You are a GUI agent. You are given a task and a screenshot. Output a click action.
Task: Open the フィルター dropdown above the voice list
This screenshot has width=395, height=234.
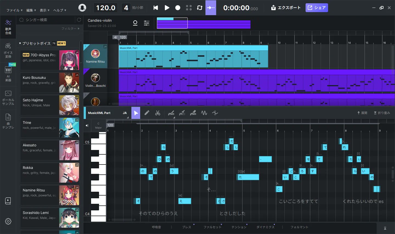coord(71,28)
